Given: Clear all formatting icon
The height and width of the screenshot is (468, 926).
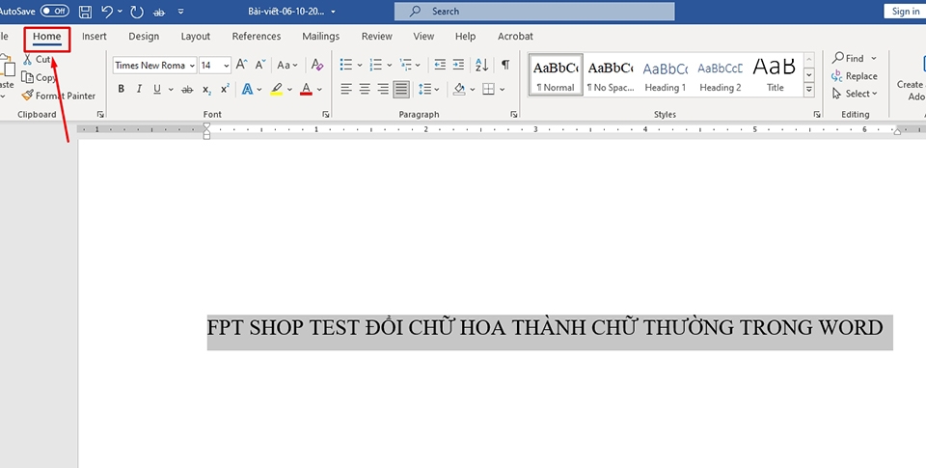Looking at the screenshot, I should (317, 65).
